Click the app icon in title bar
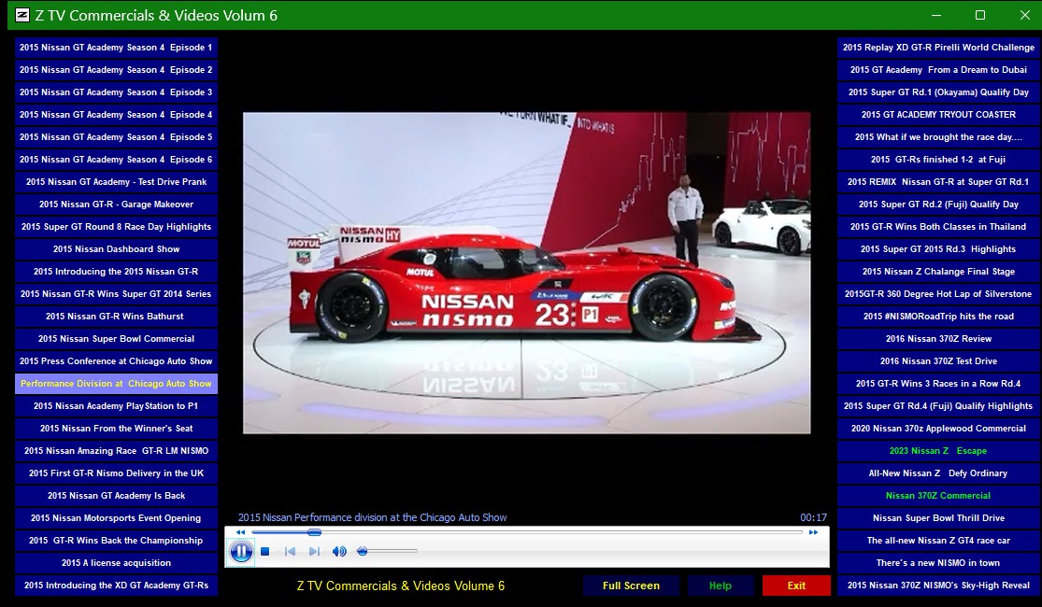This screenshot has height=607, width=1042. (x=22, y=15)
